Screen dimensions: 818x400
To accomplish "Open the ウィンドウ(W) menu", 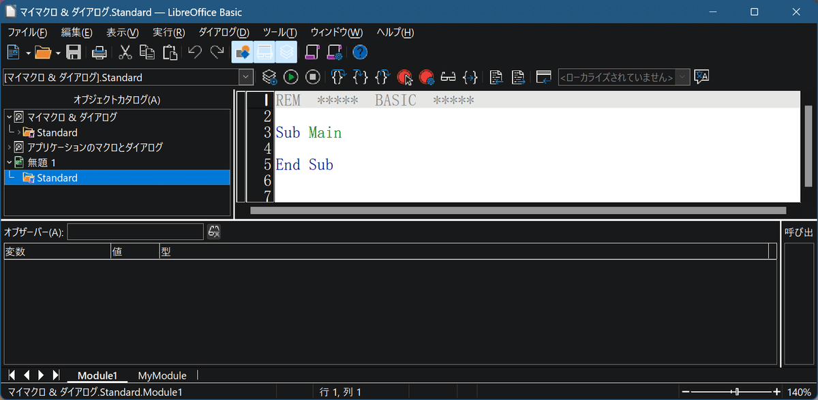I will point(337,32).
